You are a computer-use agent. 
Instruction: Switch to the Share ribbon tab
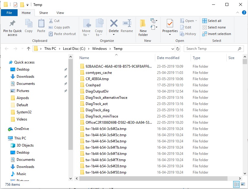43,13
